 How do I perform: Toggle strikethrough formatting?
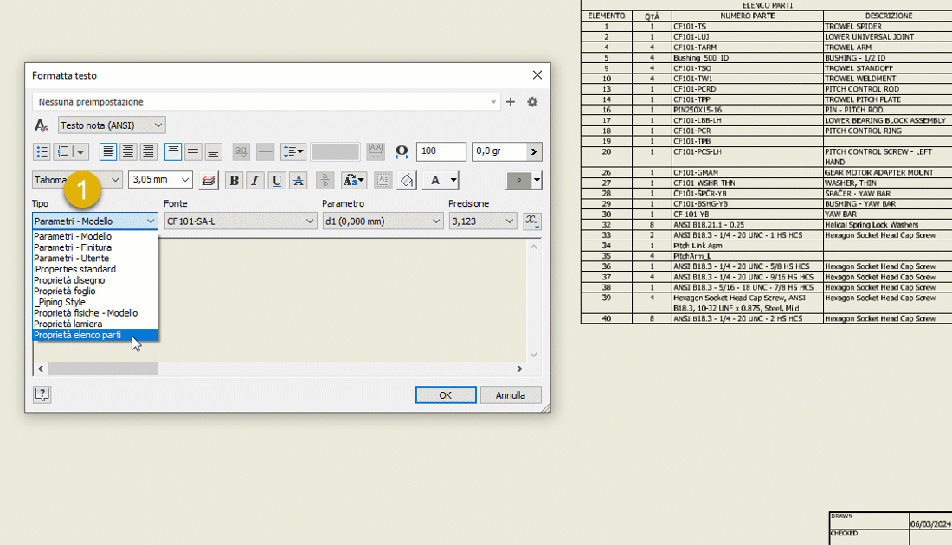[x=298, y=180]
